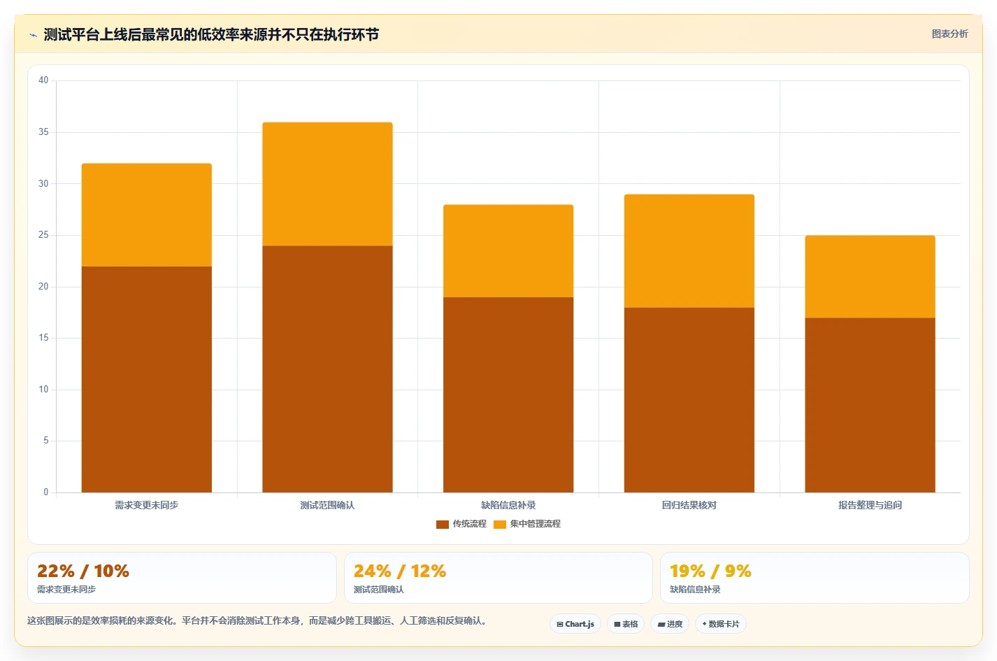Click the 传统流程 legend label
Viewport: 997px width, 661px height.
pos(469,524)
